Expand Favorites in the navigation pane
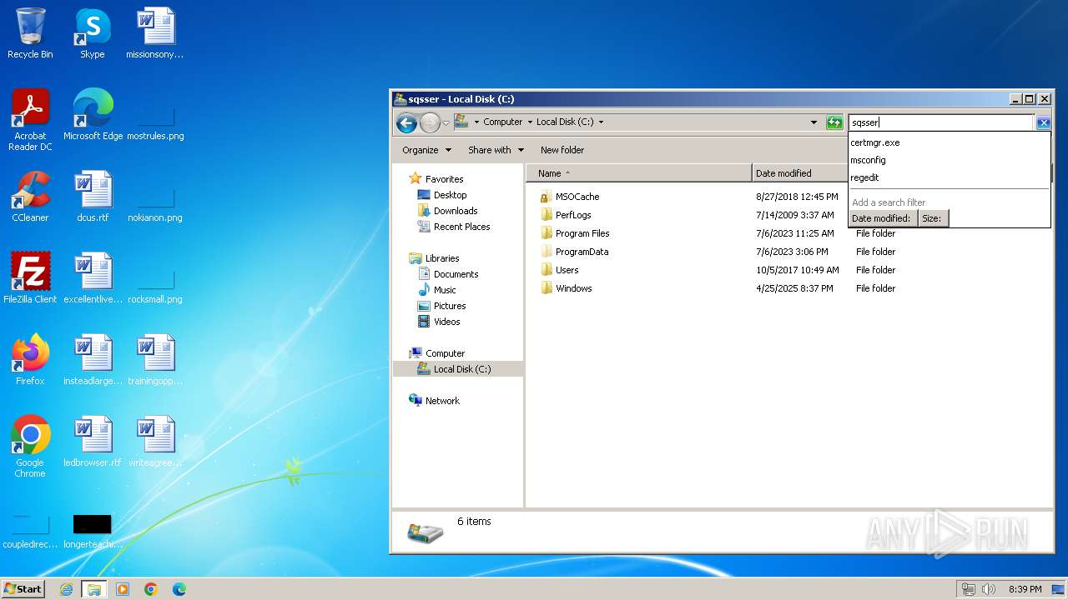 click(444, 179)
